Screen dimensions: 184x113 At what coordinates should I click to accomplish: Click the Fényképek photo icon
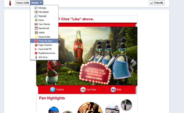pyautogui.click(x=36, y=12)
